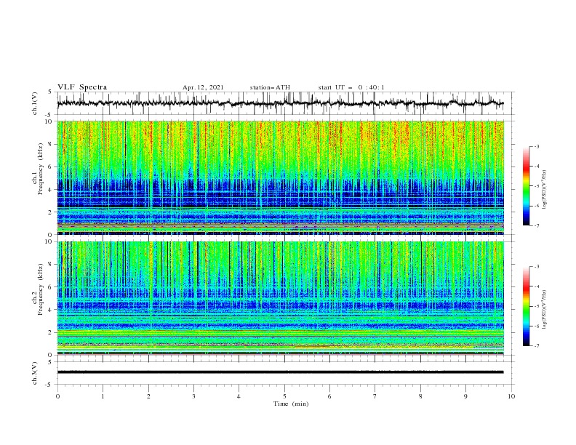The height and width of the screenshot is (445, 576).
Task: Click the time axis tick label '3'
Action: pyautogui.click(x=193, y=396)
